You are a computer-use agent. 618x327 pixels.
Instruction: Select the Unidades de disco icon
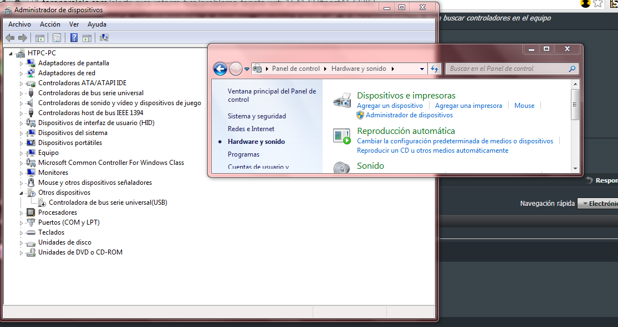[30, 243]
